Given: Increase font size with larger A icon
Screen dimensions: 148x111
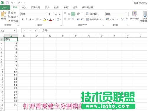Looking at the screenshot, I should [x=56, y=14].
